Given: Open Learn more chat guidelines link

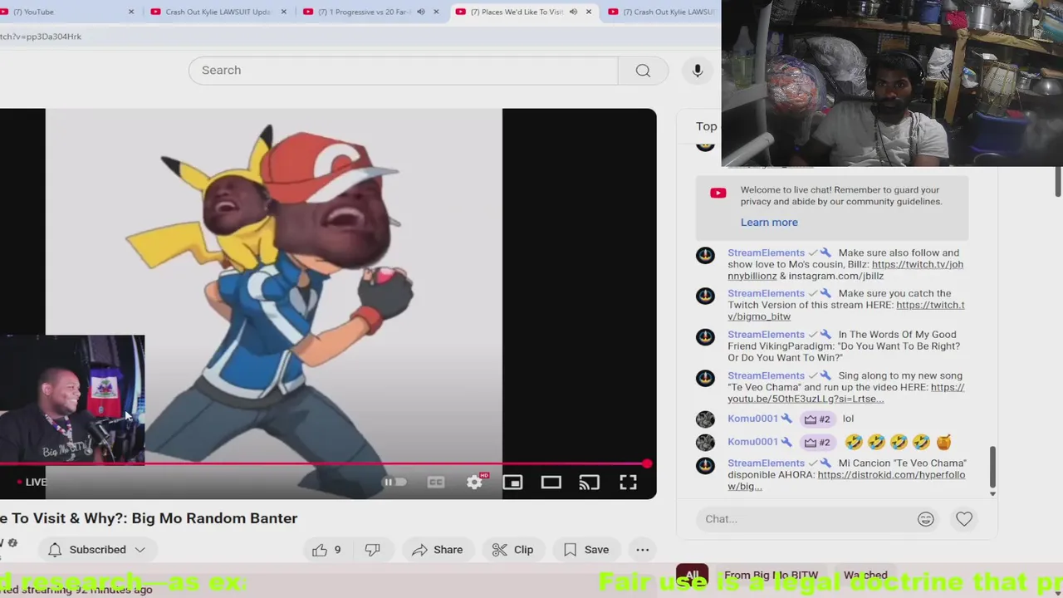Looking at the screenshot, I should tap(769, 222).
